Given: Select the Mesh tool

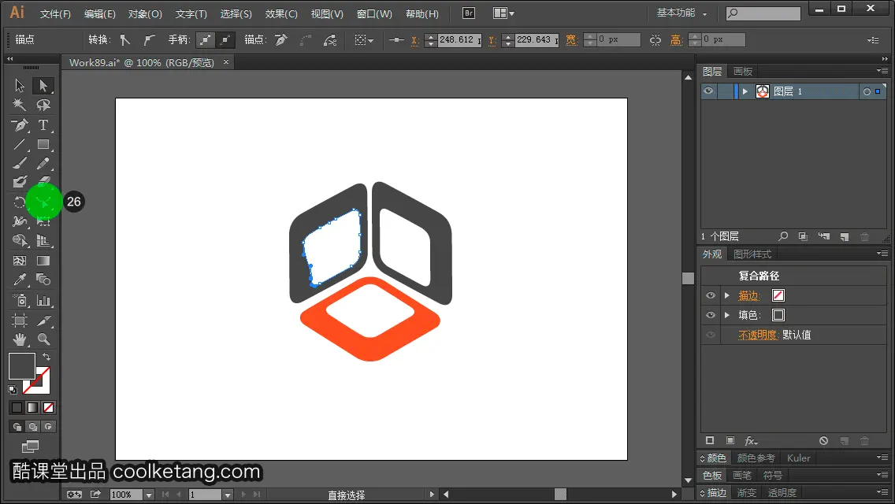Looking at the screenshot, I should click(20, 261).
